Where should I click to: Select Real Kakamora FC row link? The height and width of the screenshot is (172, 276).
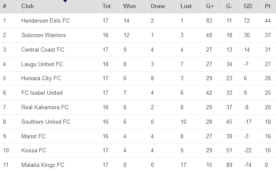(45, 108)
